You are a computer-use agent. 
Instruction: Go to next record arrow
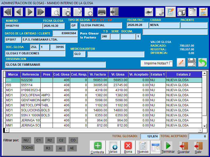(30, 12)
